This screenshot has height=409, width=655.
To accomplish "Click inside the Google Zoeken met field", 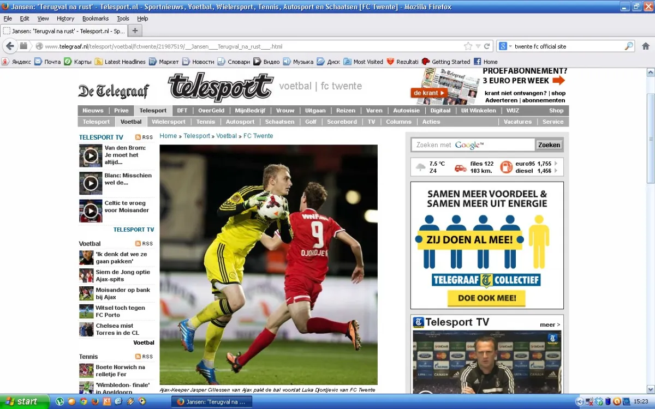I will [473, 145].
